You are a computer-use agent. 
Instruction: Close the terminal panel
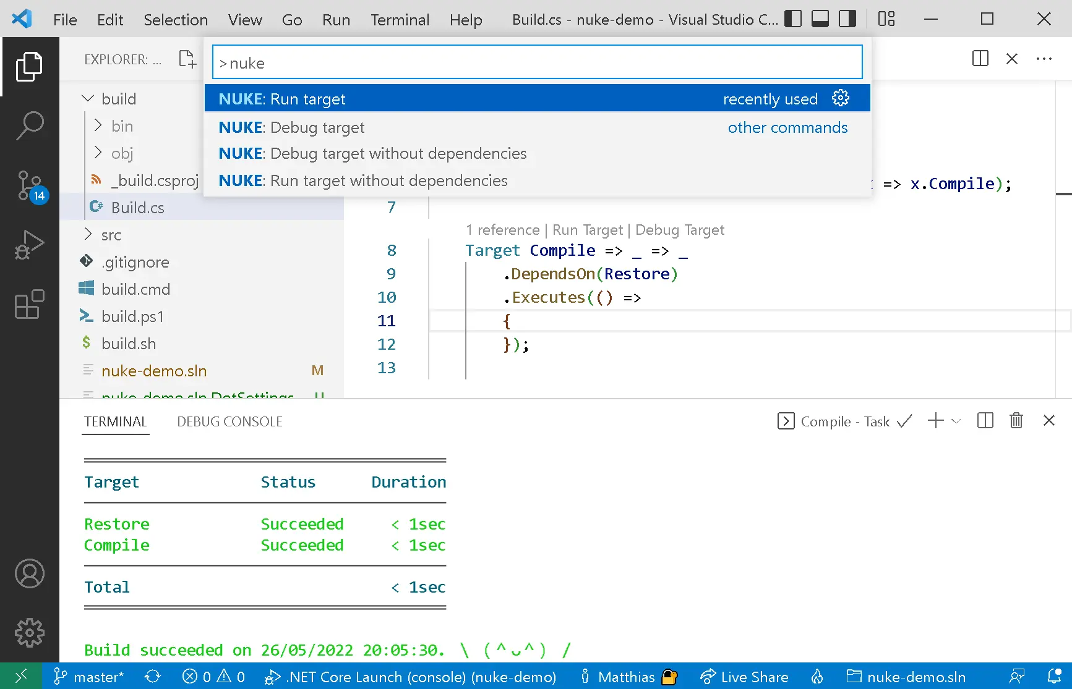pos(1049,421)
